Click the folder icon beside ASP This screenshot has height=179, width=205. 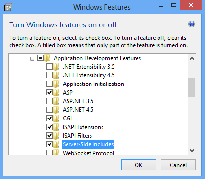click(x=56, y=93)
